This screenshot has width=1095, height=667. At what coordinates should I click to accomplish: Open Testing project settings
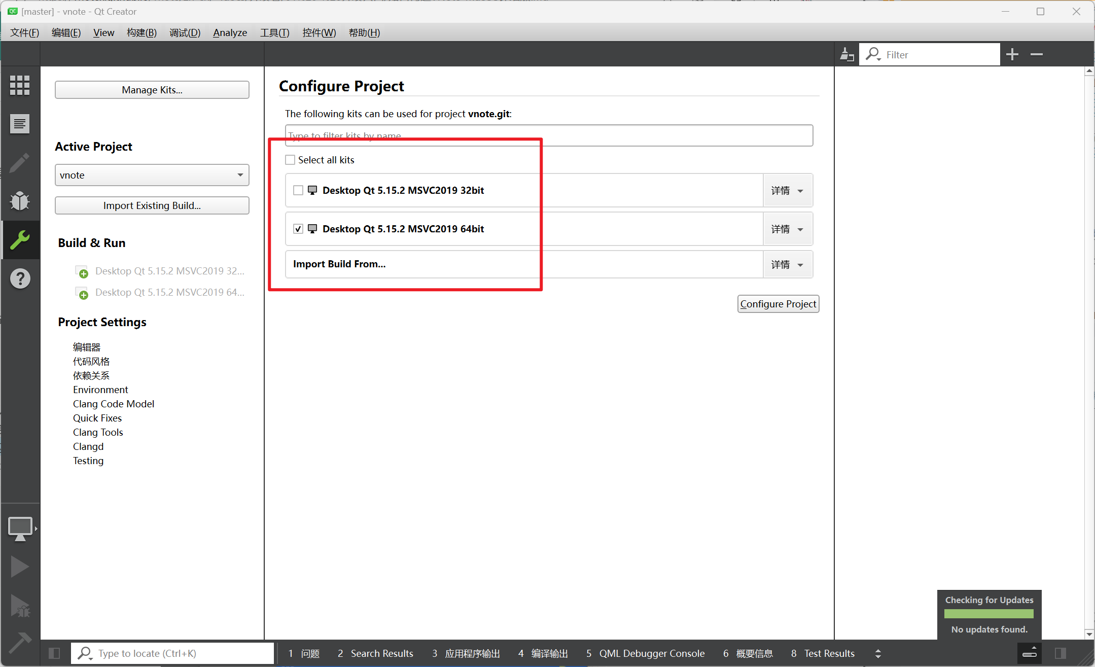coord(88,461)
